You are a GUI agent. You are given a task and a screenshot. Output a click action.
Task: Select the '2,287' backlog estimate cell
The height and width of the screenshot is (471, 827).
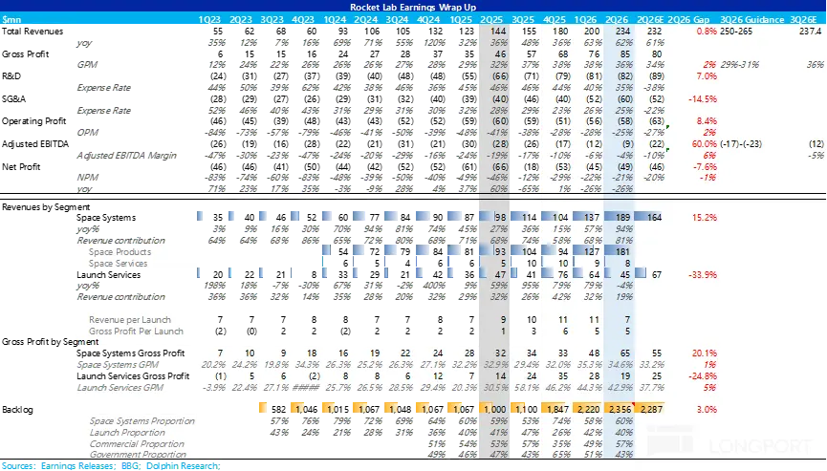pos(651,409)
